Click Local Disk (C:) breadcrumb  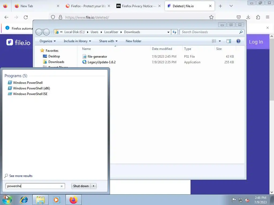point(74,32)
